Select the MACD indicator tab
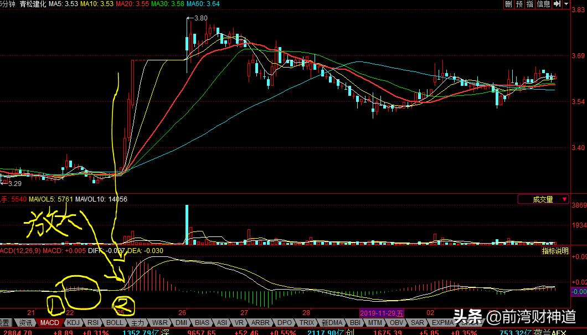Screen dimensions: 587x335 pos(49,322)
